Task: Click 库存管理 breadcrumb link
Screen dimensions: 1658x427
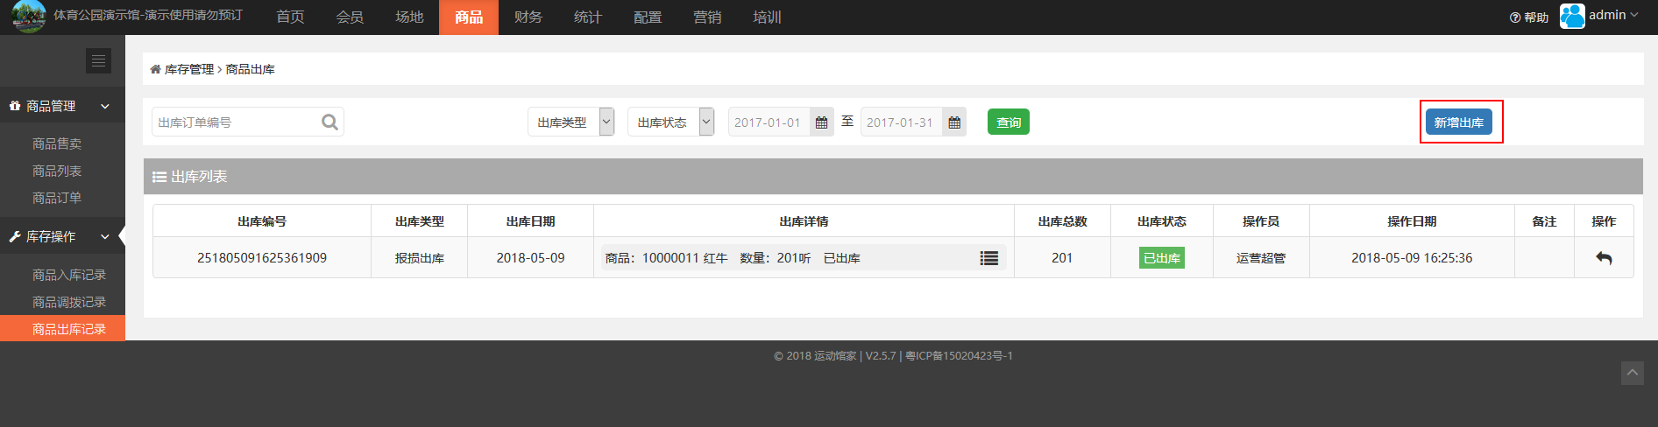Action: 189,69
